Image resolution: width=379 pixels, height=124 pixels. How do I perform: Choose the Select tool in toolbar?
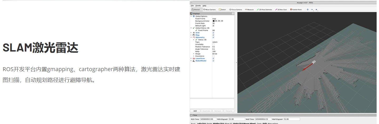click(x=222, y=9)
